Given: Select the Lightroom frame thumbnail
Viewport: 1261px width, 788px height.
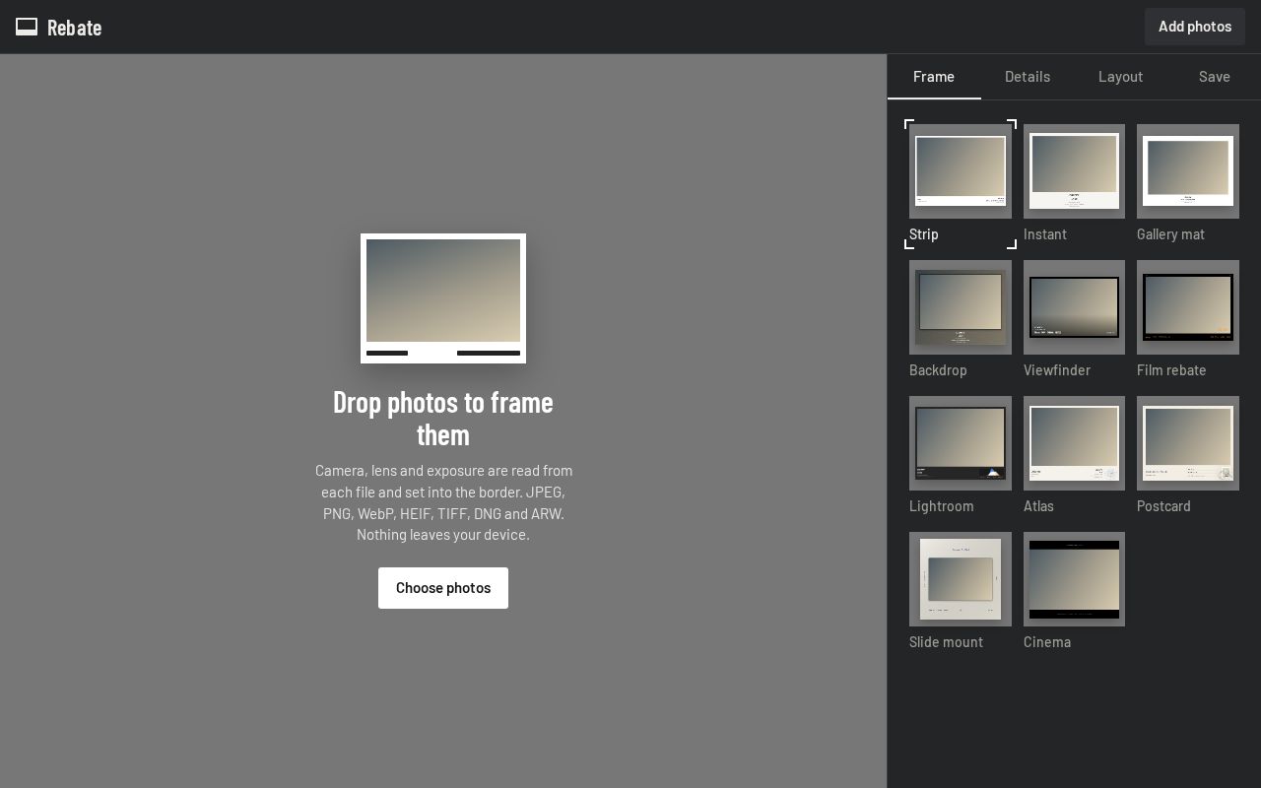Looking at the screenshot, I should [961, 443].
